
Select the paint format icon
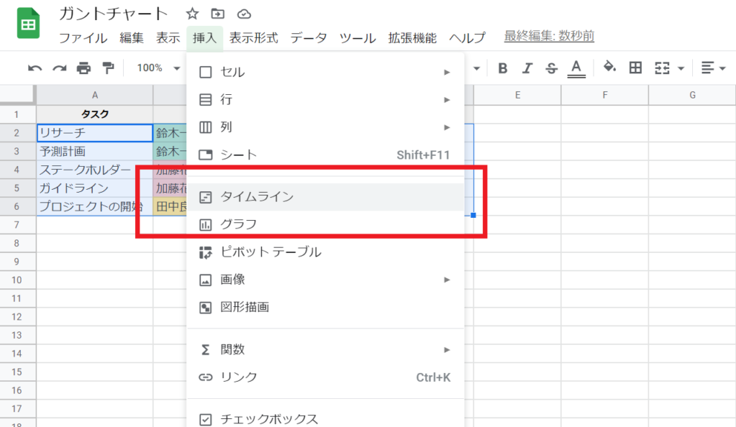point(106,67)
